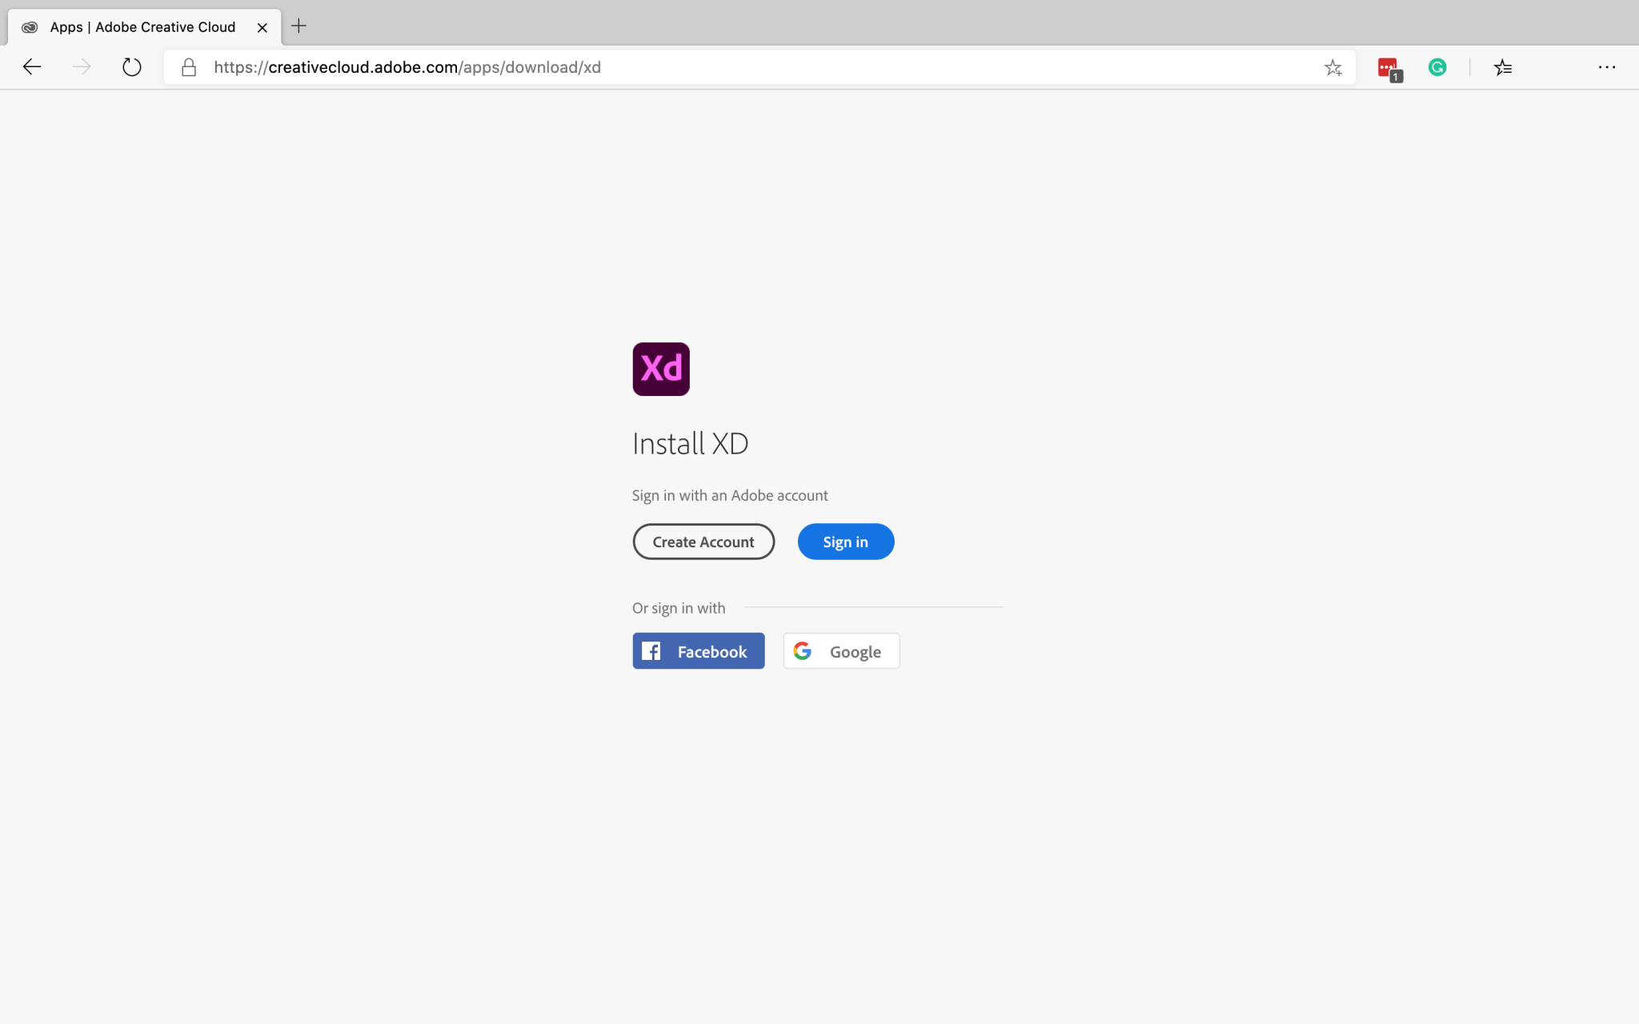Sign in with Facebook
Viewport: 1639px width, 1024px height.
tap(698, 650)
